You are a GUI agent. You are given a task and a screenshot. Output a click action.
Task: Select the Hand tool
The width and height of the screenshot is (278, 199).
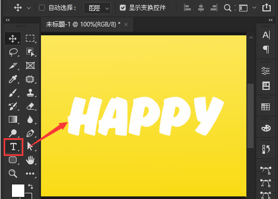(30, 160)
